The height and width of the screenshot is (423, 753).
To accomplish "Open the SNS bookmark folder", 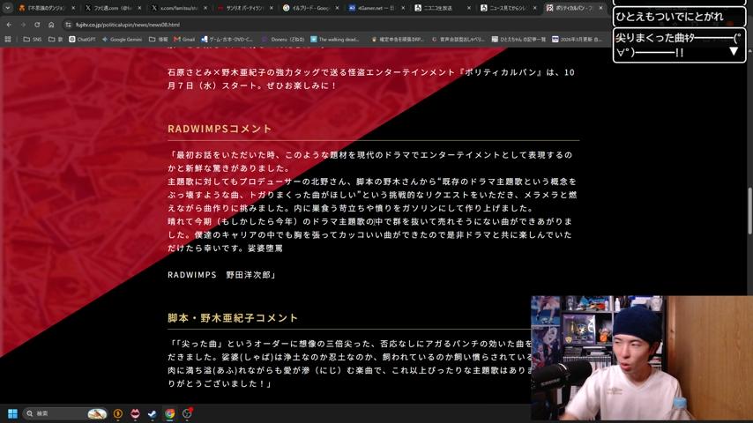I will coord(32,40).
